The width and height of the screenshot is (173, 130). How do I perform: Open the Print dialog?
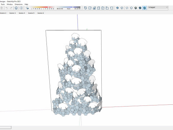click(x=16, y=8)
